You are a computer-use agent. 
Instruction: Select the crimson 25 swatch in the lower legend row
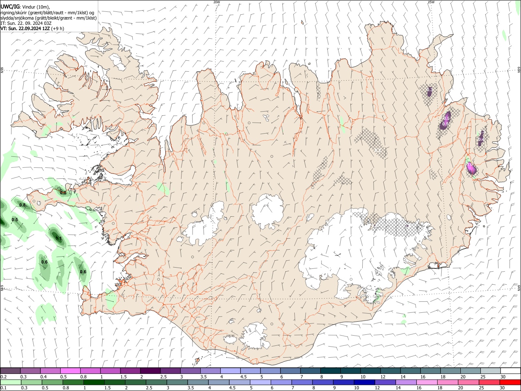click(489, 382)
